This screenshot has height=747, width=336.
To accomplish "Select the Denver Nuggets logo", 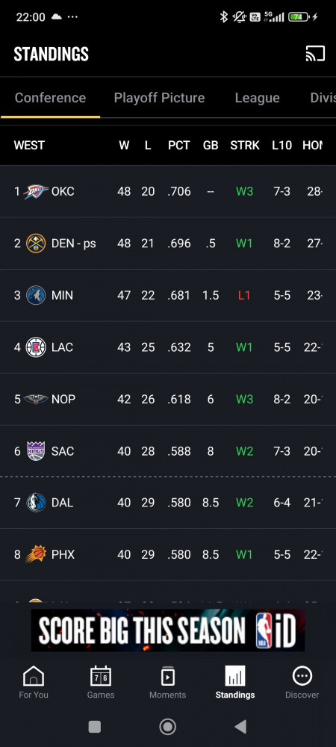I will point(36,244).
